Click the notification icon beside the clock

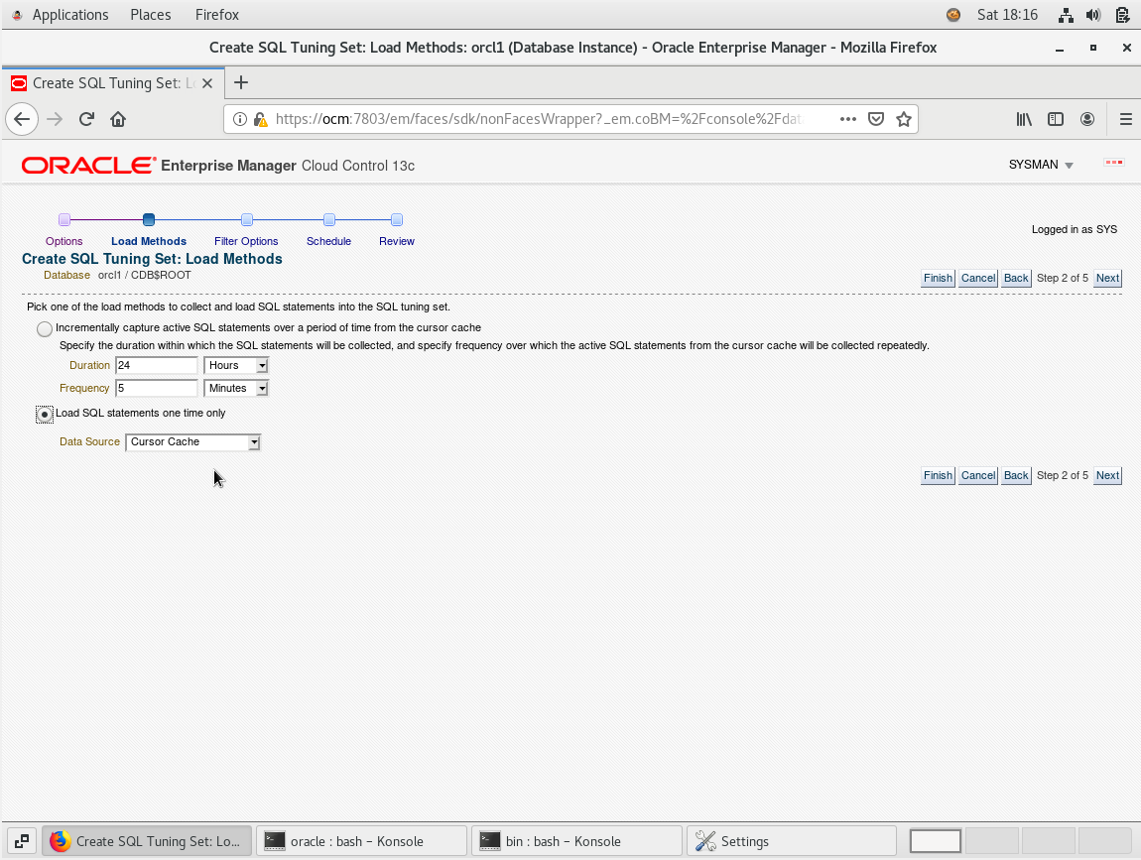point(953,15)
